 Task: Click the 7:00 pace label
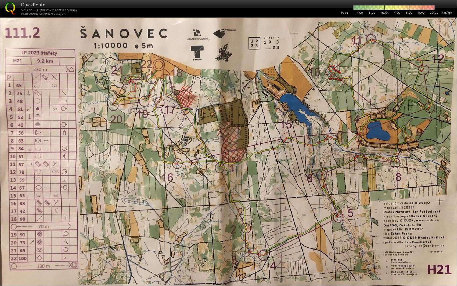tap(397, 13)
